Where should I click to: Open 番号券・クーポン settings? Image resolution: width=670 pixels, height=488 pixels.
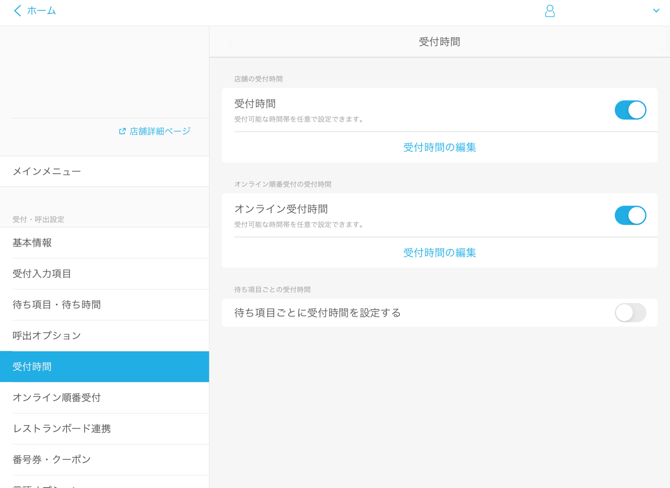pyautogui.click(x=52, y=460)
